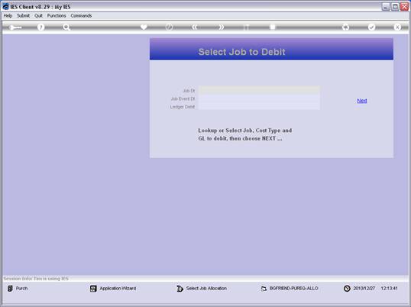411x307 pixels.
Task: Click into the Job Dt field
Action: pos(259,91)
